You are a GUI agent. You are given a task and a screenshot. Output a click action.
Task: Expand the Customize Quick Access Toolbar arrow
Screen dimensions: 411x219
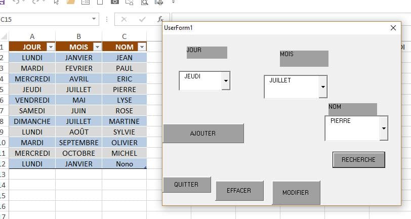(x=173, y=2)
